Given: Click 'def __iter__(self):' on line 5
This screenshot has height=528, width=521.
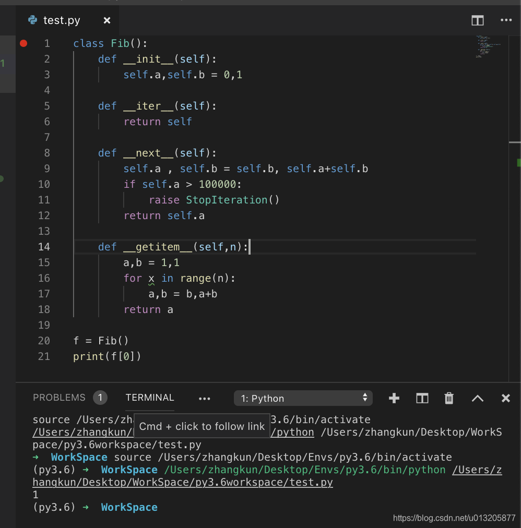Looking at the screenshot, I should [157, 106].
